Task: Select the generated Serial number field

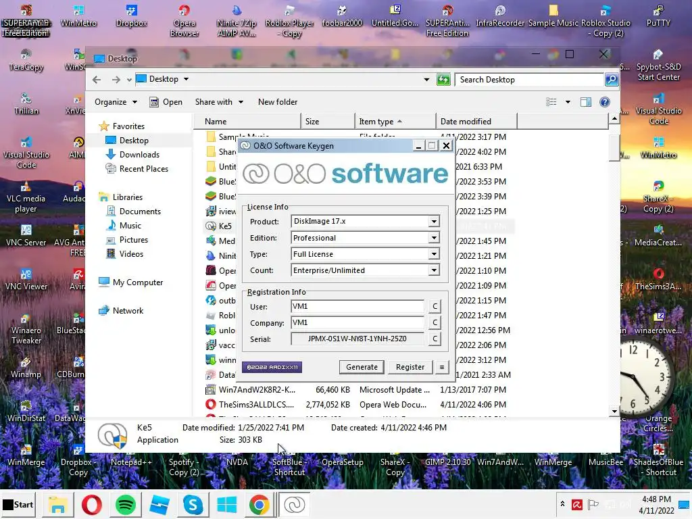Action: pyautogui.click(x=357, y=339)
